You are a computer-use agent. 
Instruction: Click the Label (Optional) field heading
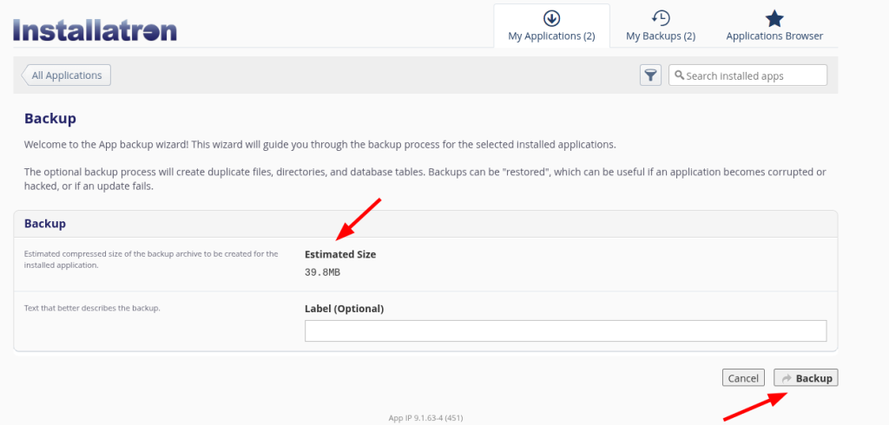[x=344, y=309]
